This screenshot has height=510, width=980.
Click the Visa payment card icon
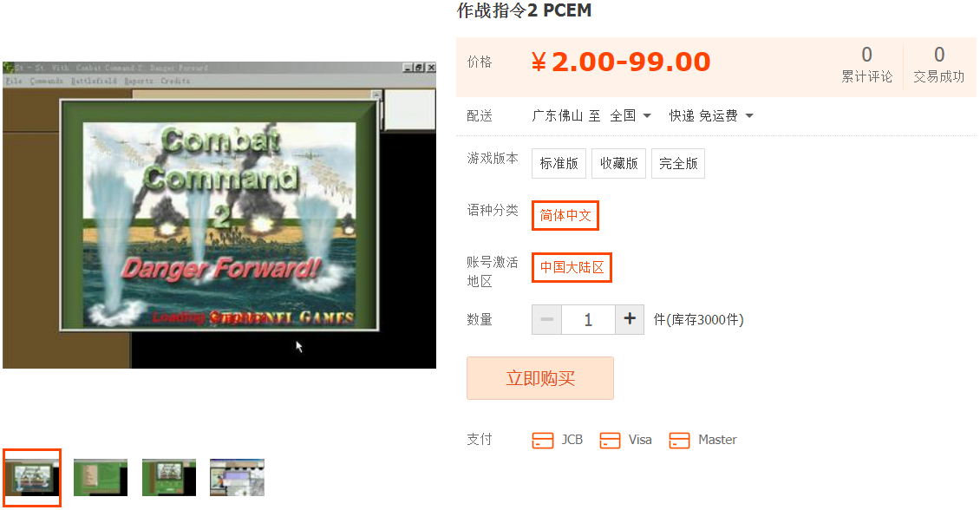tap(610, 441)
